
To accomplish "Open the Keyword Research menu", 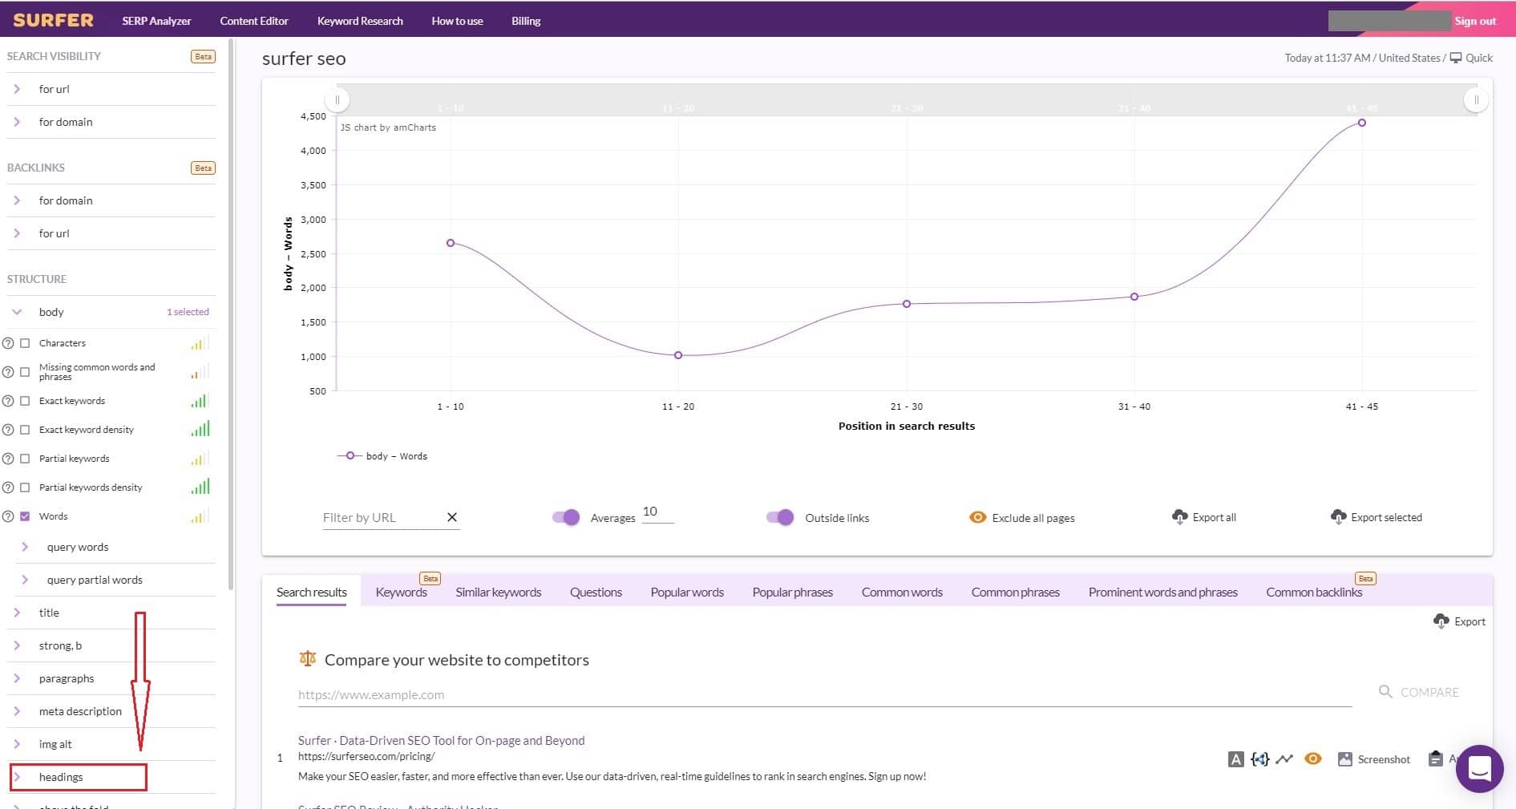I will (359, 20).
